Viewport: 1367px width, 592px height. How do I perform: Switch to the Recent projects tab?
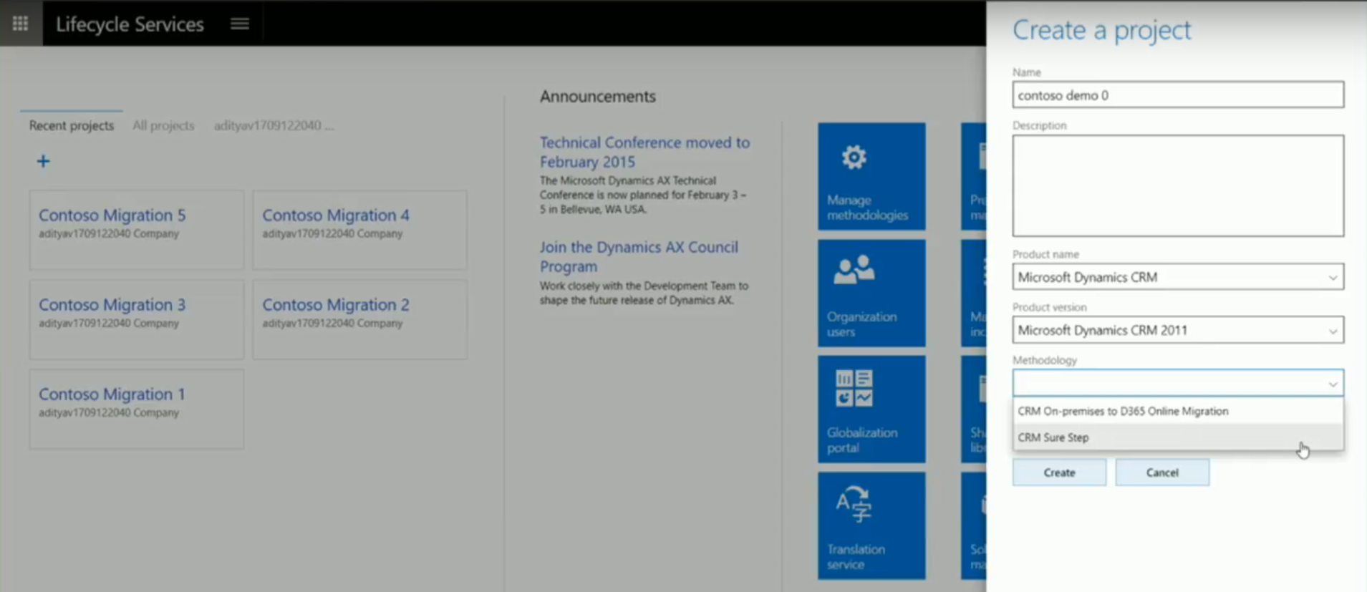(72, 125)
